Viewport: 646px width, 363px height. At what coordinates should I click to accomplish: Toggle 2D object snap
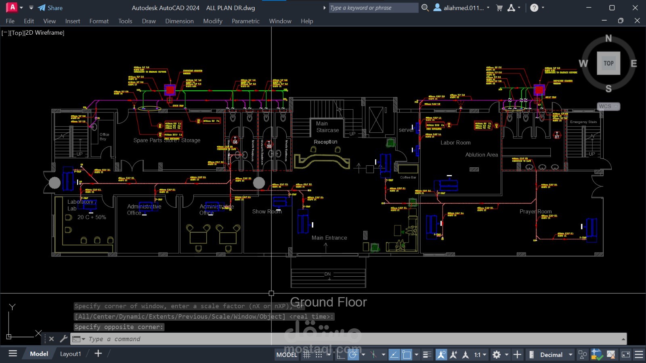tap(407, 355)
